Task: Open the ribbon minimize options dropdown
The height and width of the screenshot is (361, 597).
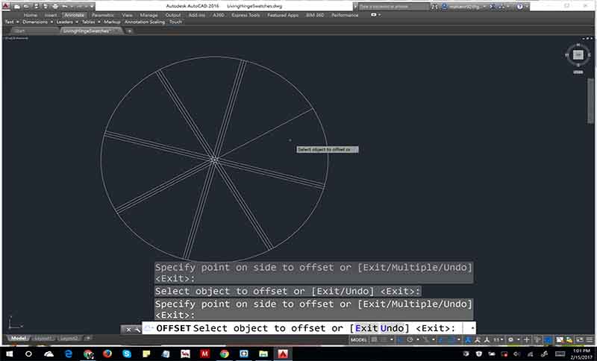Action: pos(380,14)
